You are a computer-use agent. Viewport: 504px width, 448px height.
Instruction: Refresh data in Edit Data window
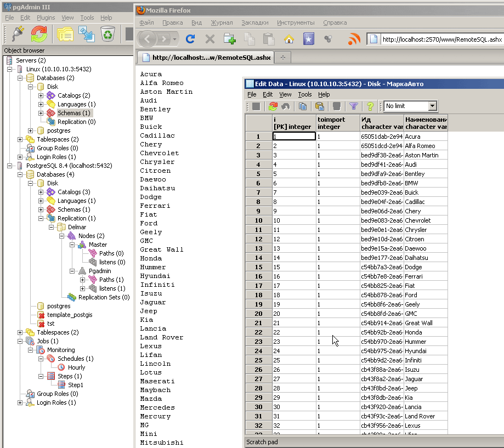(x=273, y=106)
